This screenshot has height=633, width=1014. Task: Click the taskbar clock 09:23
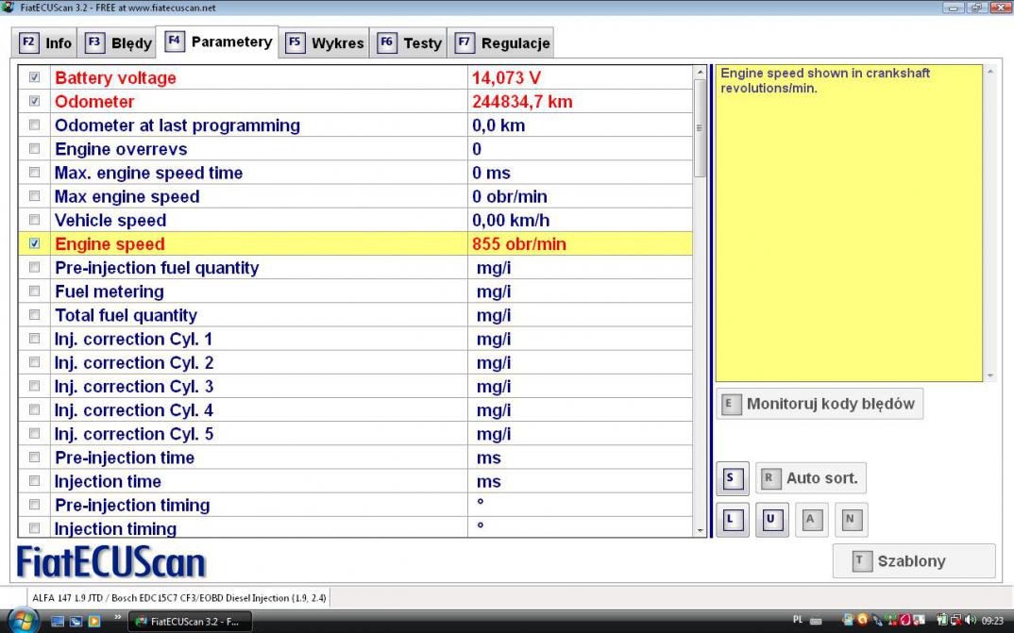(992, 621)
